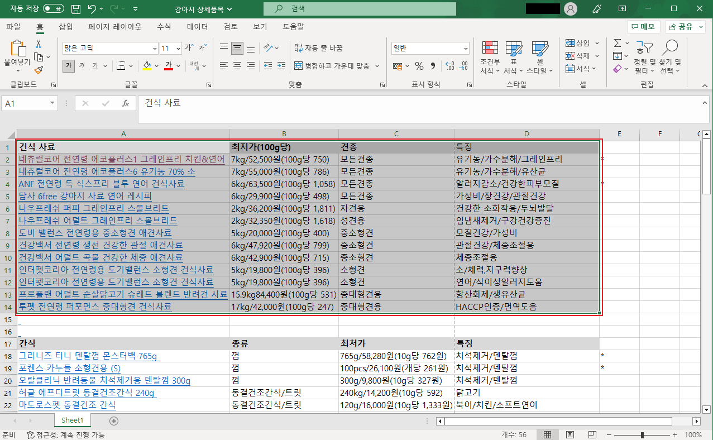Open link 투펫 전연령 퍼포먼스 중대형견 건식사료
The height and width of the screenshot is (440, 713).
coord(95,307)
